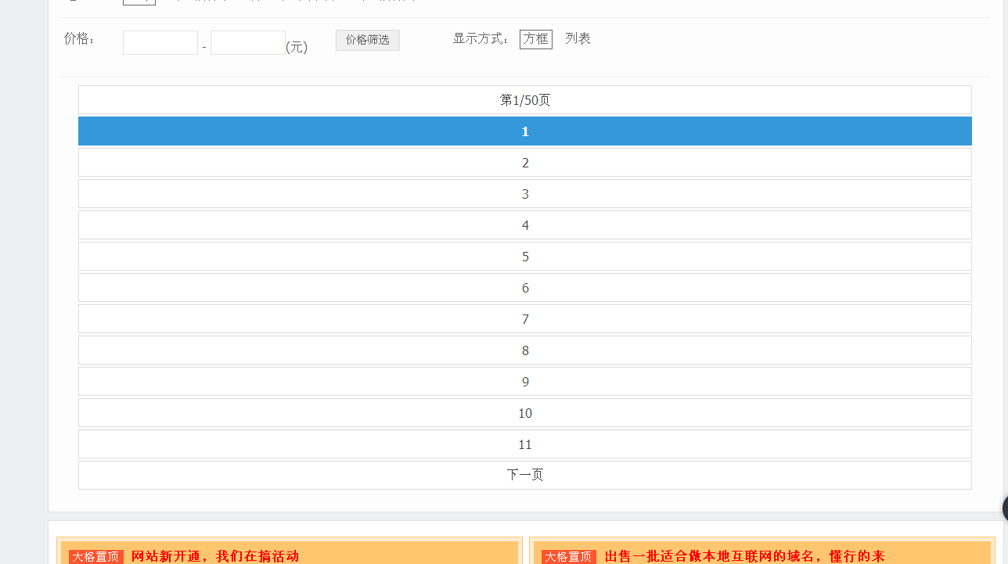The height and width of the screenshot is (564, 1008).
Task: Go to page 2
Action: tap(524, 163)
